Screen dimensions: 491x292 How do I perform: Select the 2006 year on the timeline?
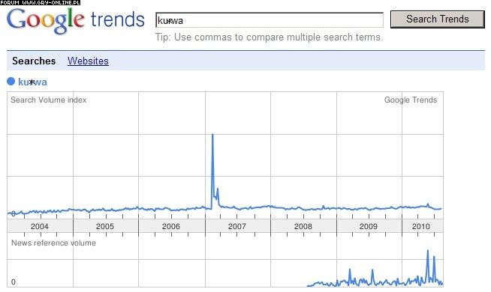[171, 226]
